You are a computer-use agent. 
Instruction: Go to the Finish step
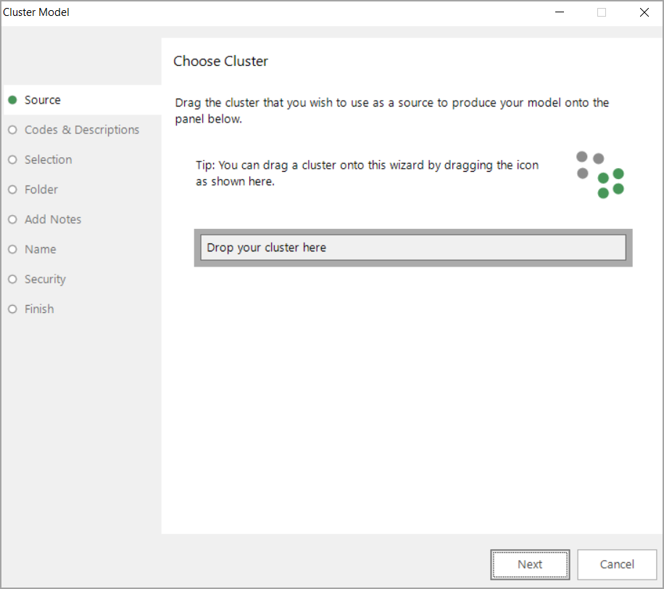pyautogui.click(x=39, y=309)
